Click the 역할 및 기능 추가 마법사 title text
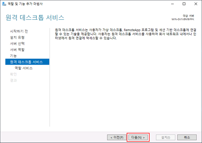202x143 pixels. click(25, 4)
